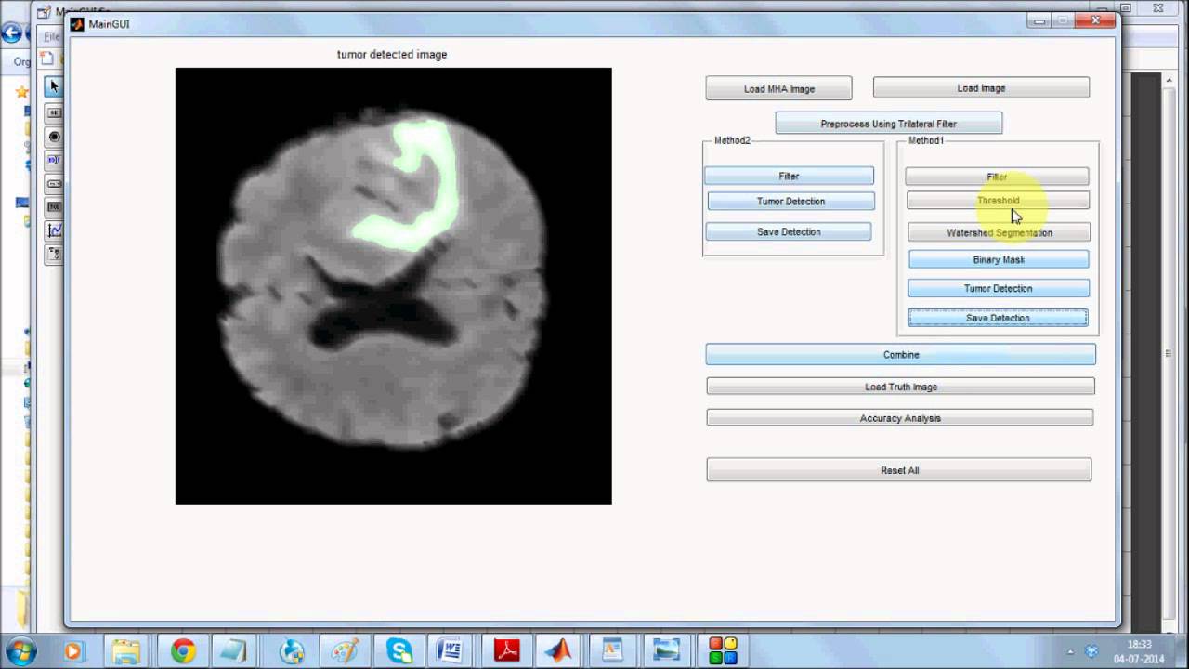This screenshot has width=1189, height=669.
Task: Open the File menu in GUIDE window
Action: pyautogui.click(x=51, y=37)
